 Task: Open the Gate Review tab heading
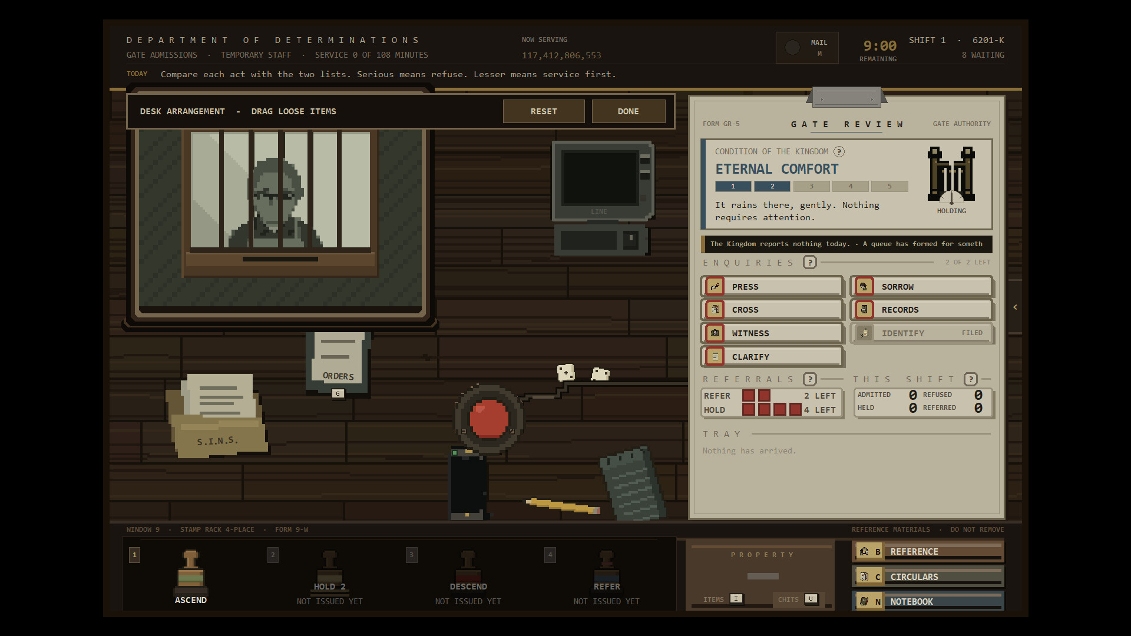click(x=847, y=124)
